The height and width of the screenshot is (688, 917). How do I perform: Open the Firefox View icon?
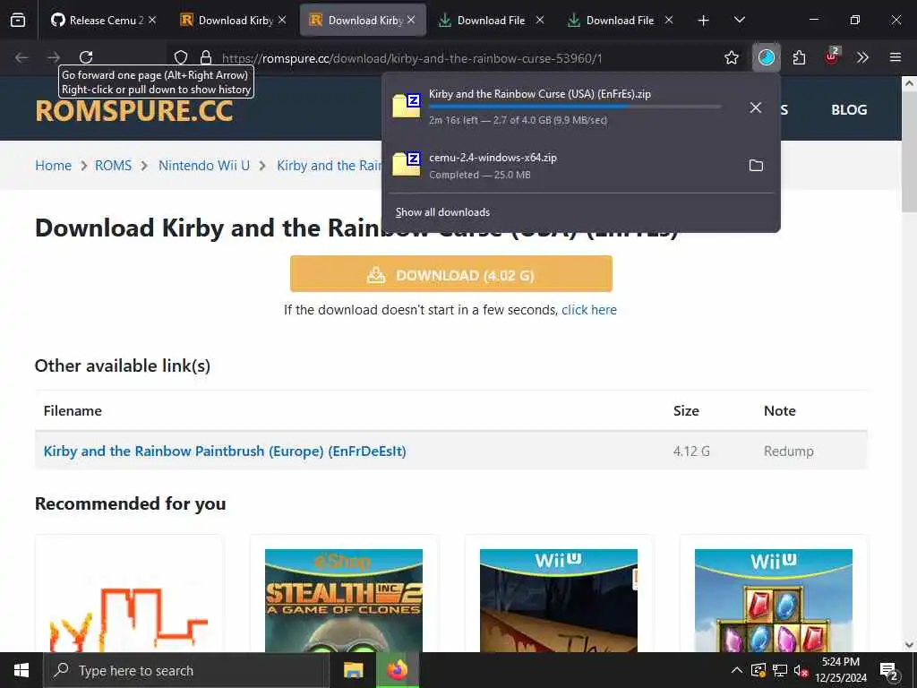click(x=18, y=20)
